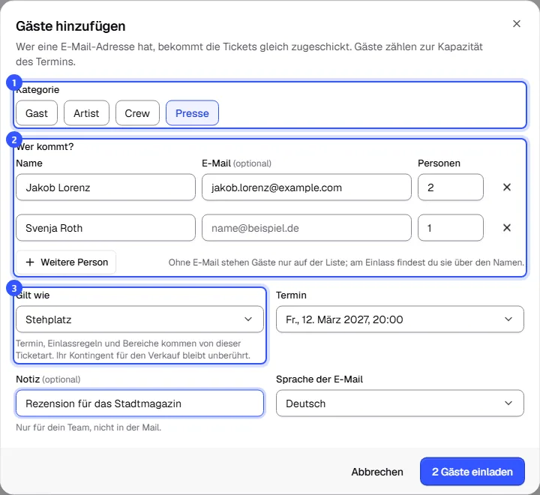Cancel with the Abbrechen button
540x495 pixels.
[x=377, y=472]
